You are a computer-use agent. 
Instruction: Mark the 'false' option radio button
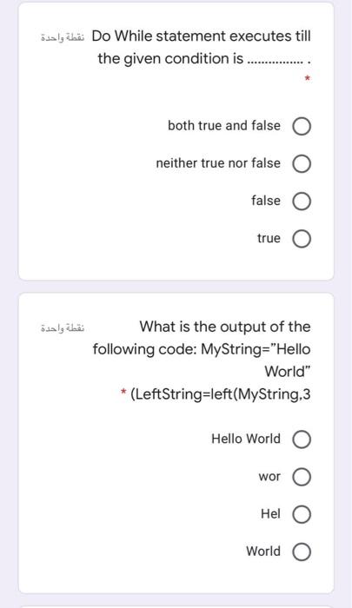click(302, 202)
